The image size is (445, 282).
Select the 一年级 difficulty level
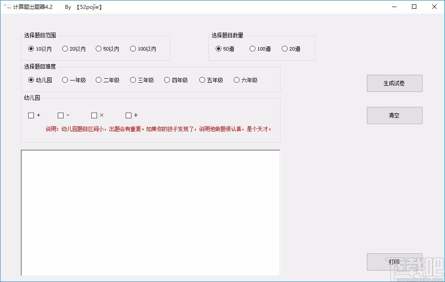tap(64, 80)
